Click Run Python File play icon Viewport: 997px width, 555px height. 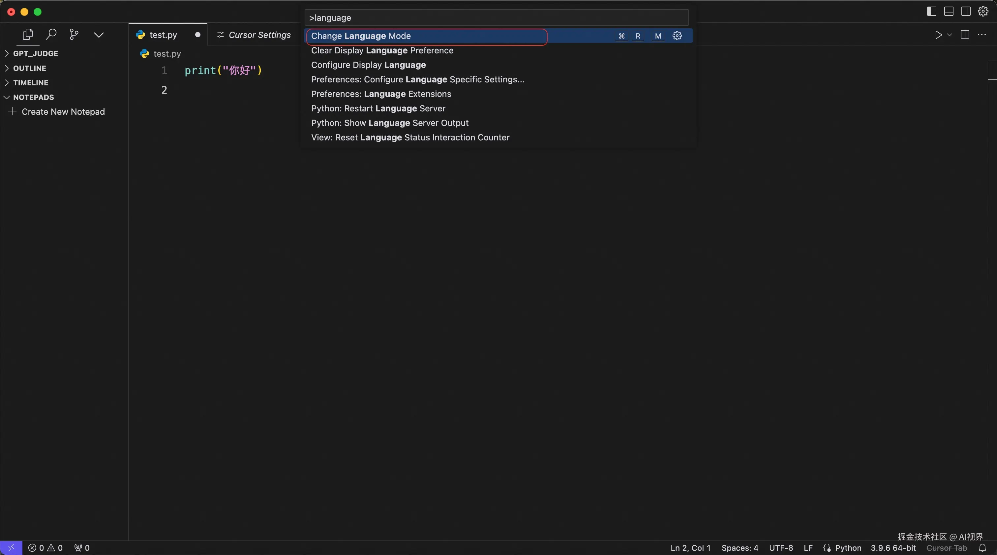click(x=938, y=35)
